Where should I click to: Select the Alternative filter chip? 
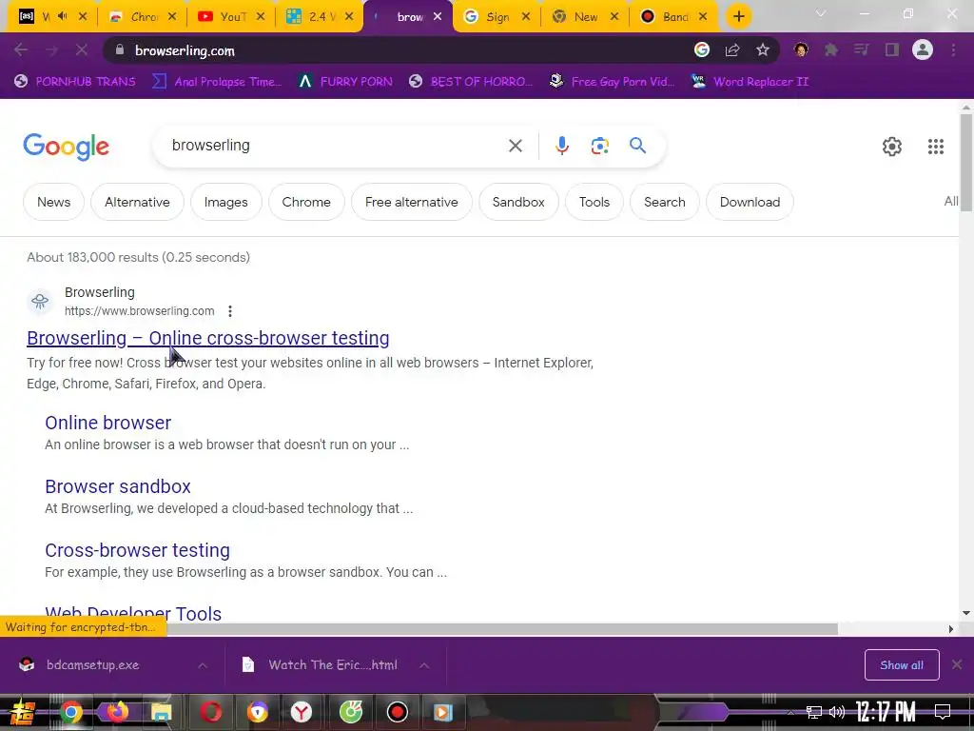137,202
